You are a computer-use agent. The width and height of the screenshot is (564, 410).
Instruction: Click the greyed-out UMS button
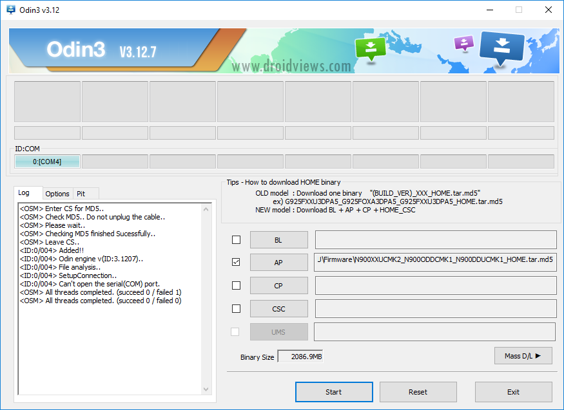(x=278, y=332)
